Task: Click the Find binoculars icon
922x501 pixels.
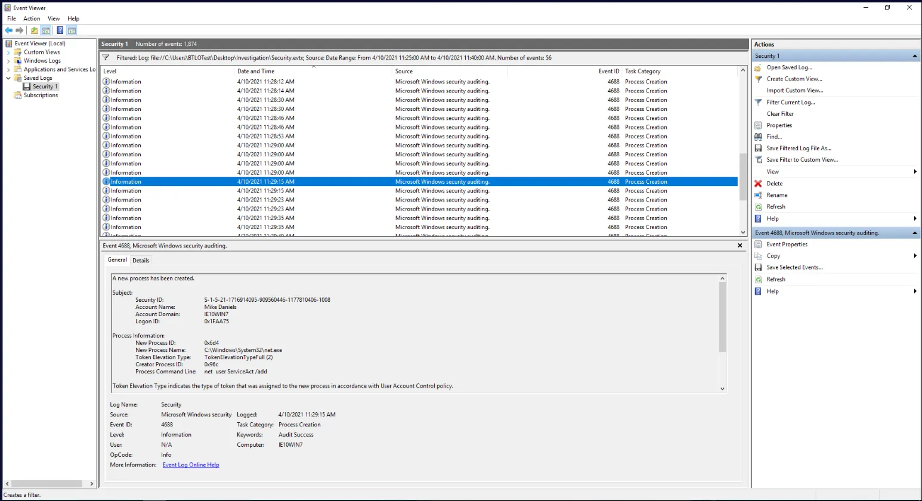Action: pos(758,137)
